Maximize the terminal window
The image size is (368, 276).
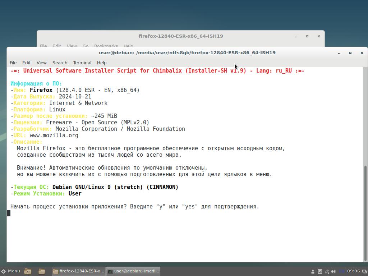[x=350, y=53]
